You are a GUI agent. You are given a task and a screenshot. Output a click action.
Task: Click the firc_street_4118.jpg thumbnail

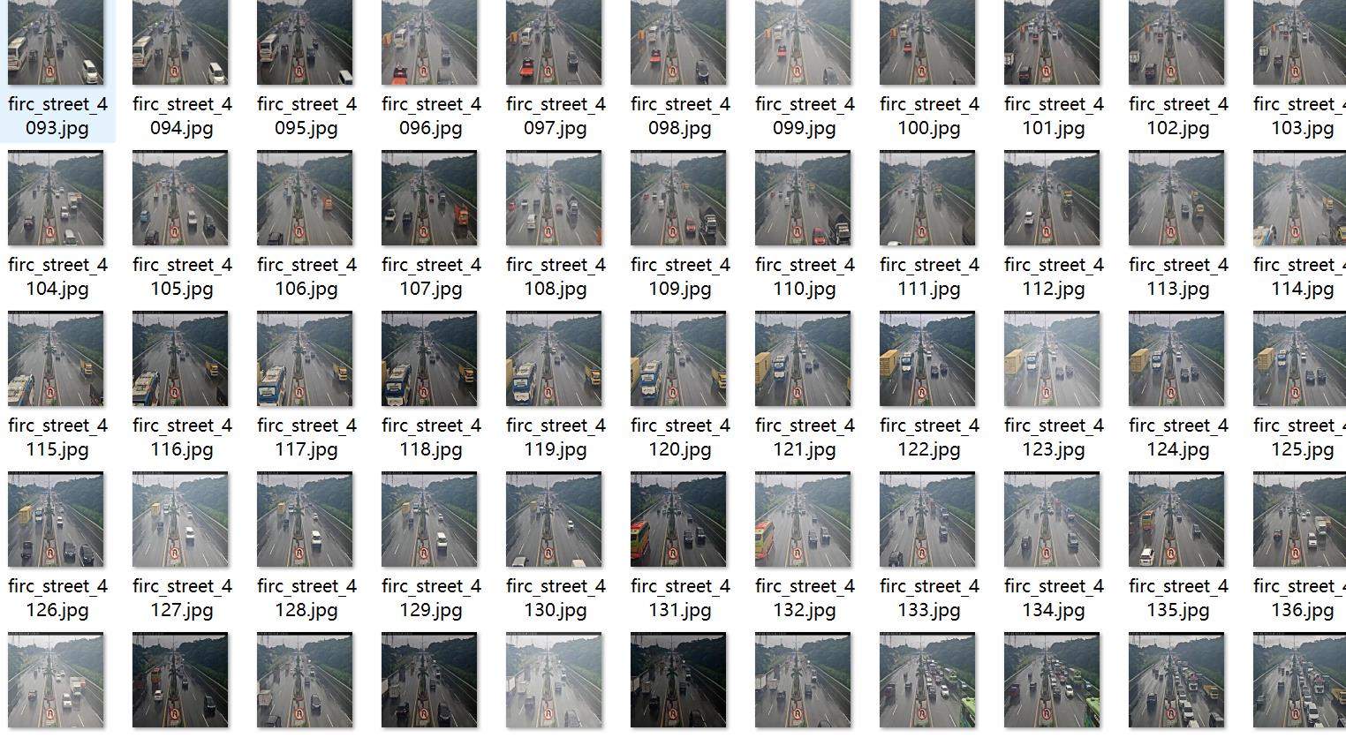(x=429, y=358)
